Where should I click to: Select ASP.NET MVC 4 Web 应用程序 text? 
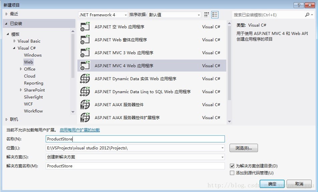coord(124,66)
